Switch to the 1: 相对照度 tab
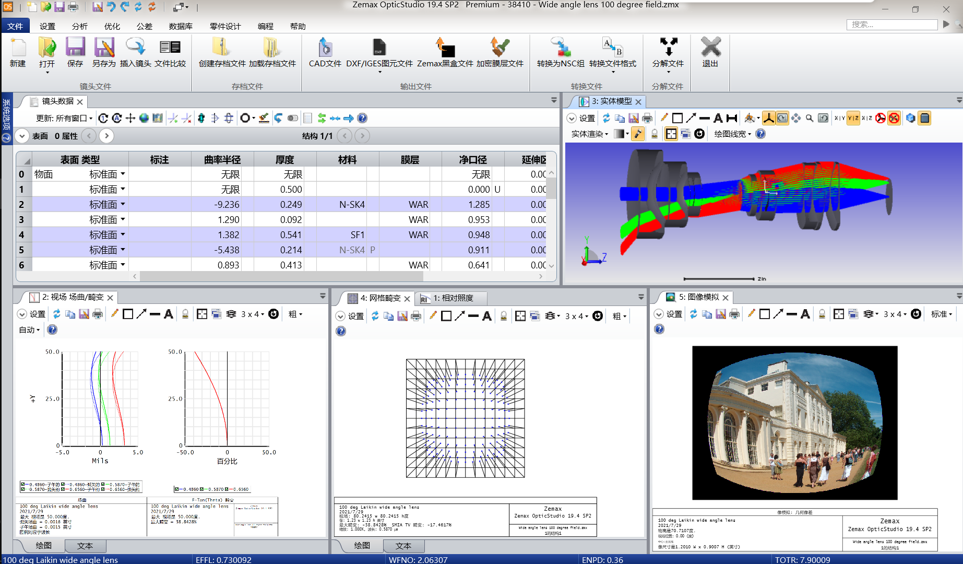The height and width of the screenshot is (564, 963). click(453, 298)
